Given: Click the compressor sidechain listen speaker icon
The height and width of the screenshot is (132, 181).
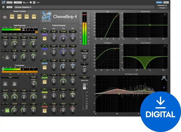Looking at the screenshot, I should (x=3, y=110).
